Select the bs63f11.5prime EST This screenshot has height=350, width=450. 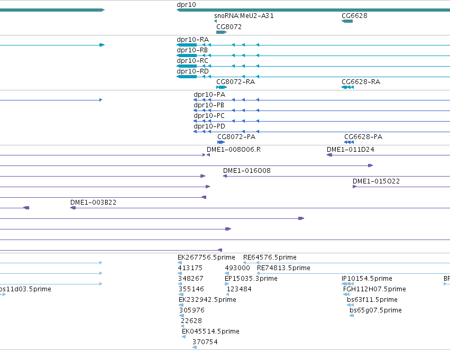372,300
